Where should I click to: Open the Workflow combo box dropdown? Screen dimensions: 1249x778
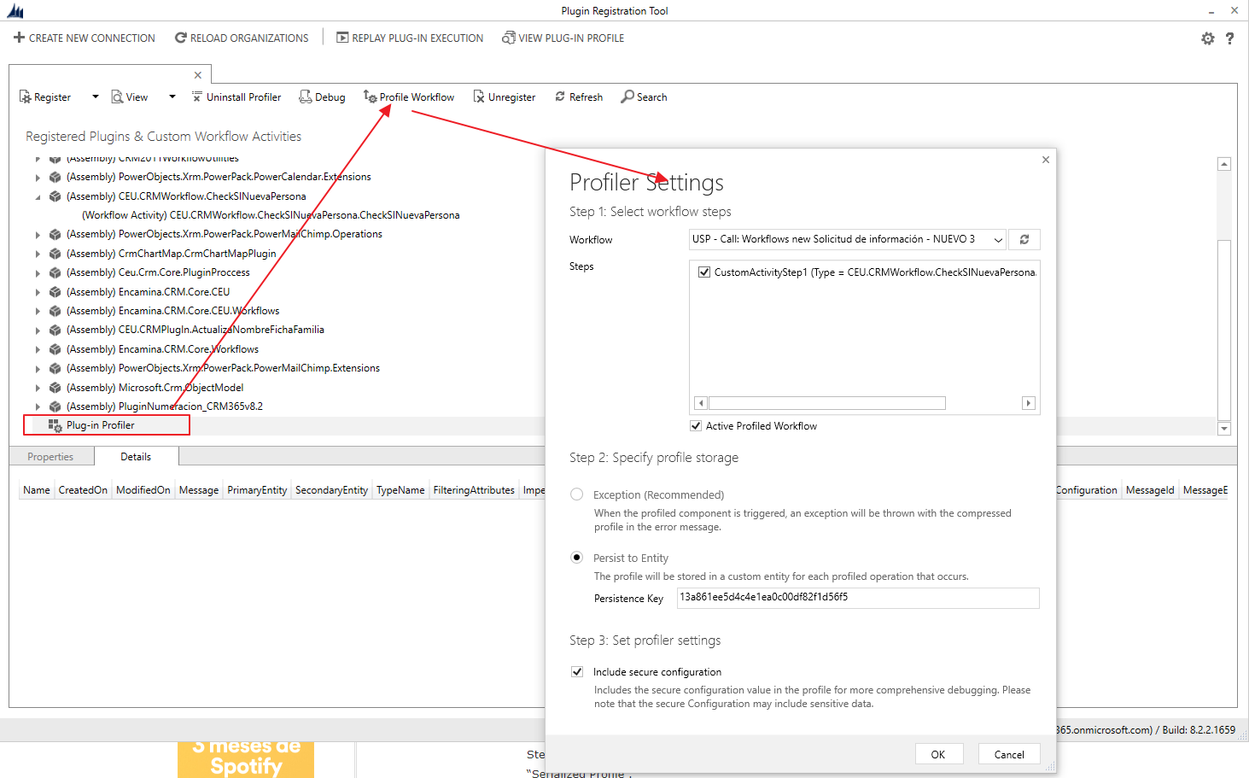coord(998,240)
